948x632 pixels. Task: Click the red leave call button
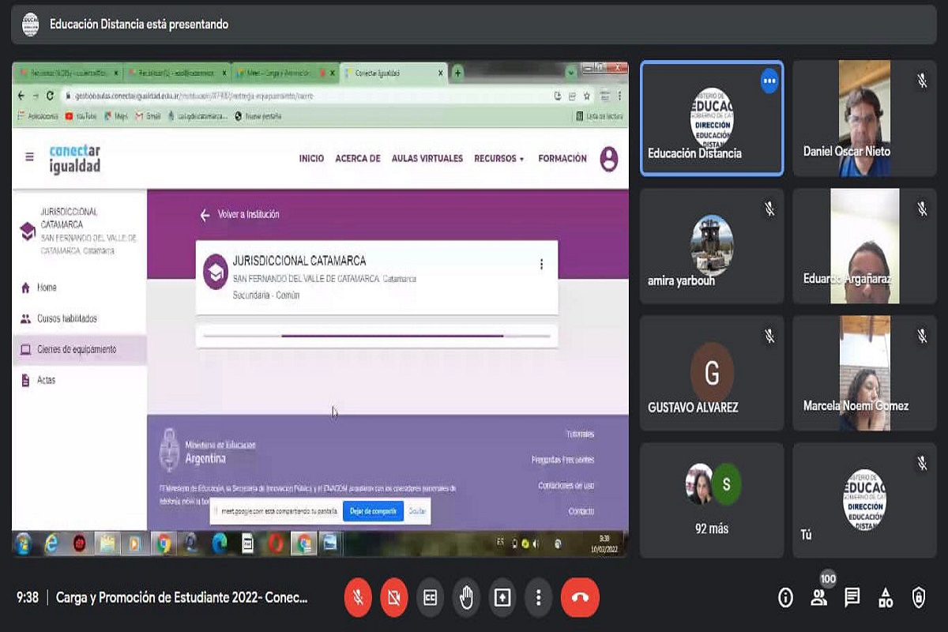point(580,597)
